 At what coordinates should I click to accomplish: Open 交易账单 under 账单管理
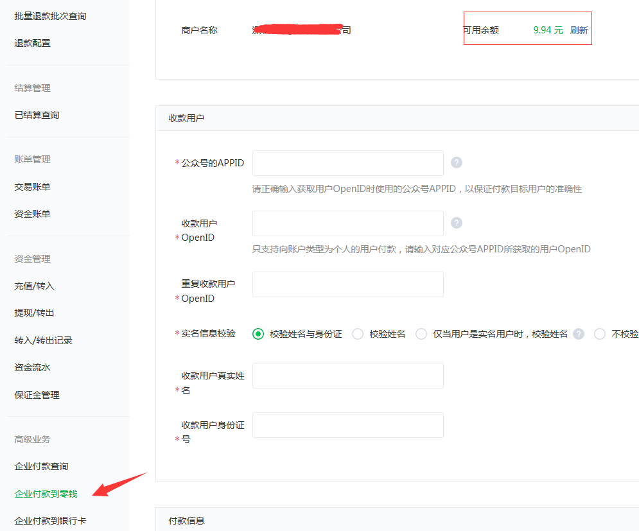(32, 187)
